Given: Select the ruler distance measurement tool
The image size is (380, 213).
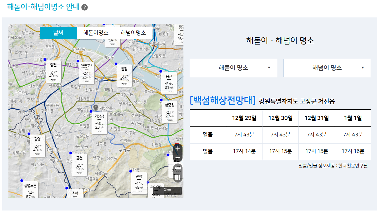Looking at the screenshot, I should (x=177, y=169).
